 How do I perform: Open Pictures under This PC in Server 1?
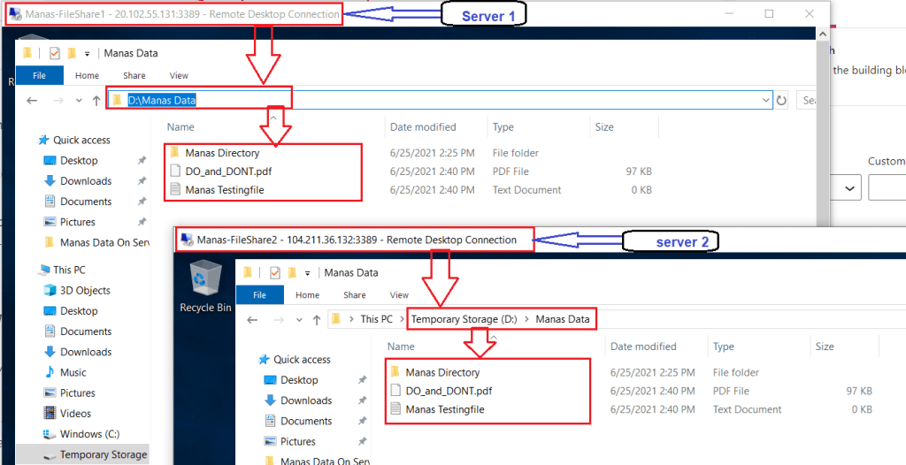click(78, 393)
